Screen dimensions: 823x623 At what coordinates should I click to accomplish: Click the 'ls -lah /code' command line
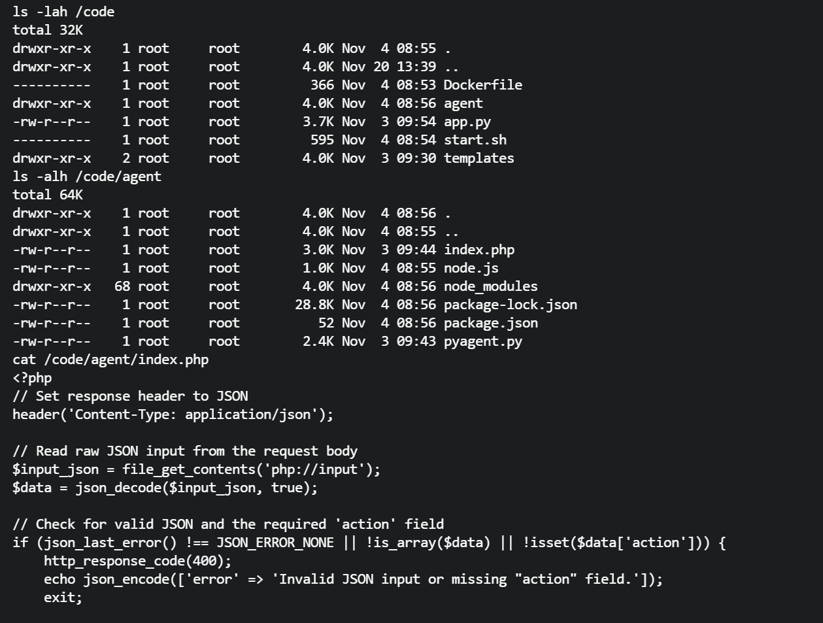[x=63, y=12]
